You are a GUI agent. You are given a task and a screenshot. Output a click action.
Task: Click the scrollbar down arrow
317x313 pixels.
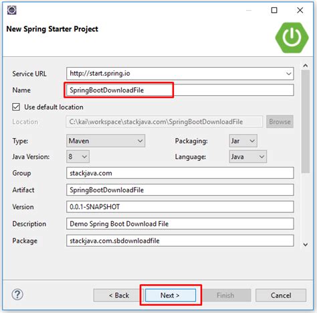click(306, 245)
